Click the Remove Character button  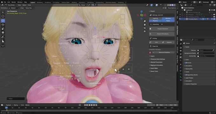pyautogui.click(x=163, y=53)
